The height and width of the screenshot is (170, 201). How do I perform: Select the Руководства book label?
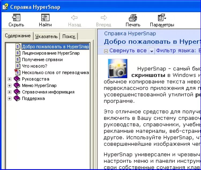click(x=35, y=79)
